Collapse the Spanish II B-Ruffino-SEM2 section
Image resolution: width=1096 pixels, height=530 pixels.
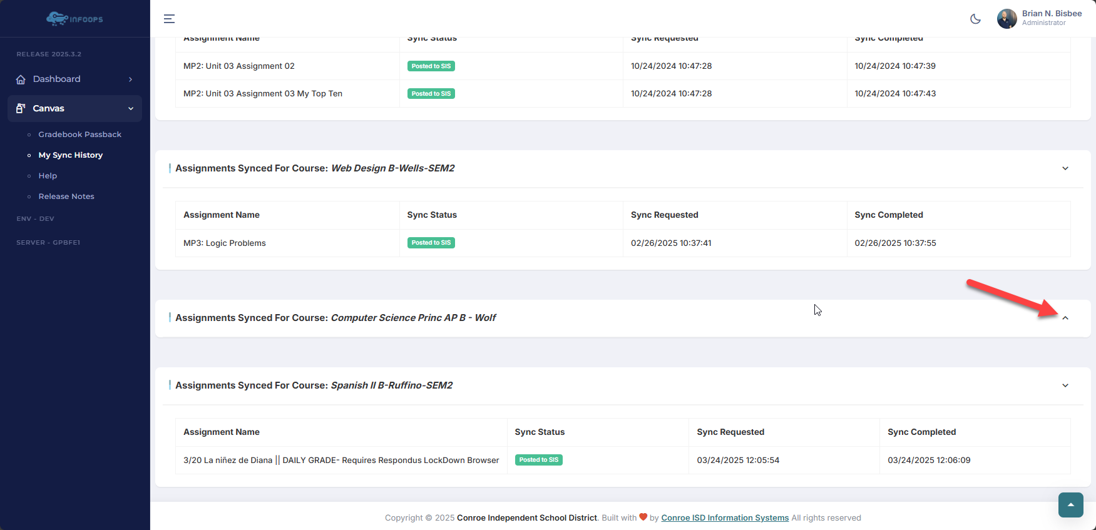click(x=1065, y=385)
